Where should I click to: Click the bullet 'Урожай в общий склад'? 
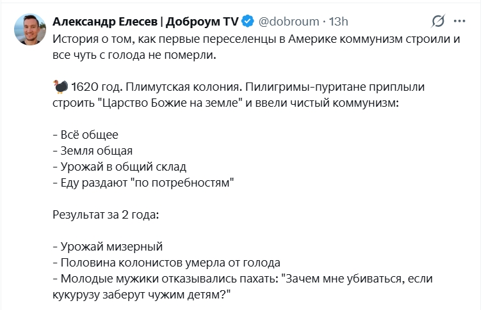(x=119, y=167)
